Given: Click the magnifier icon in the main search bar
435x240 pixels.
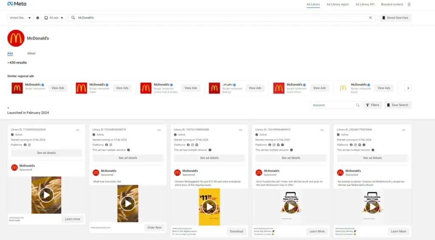Looking at the screenshot, I should (73, 18).
